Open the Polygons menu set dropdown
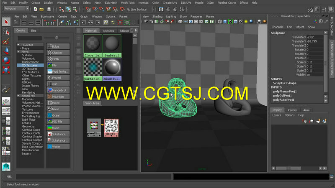Screen dimensions: 335x188 16,8
